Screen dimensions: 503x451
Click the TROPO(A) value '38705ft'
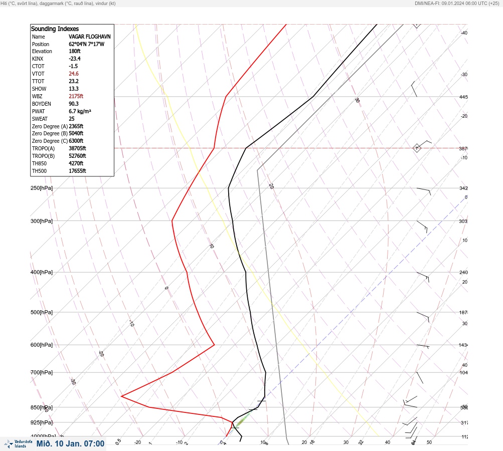[x=77, y=148]
